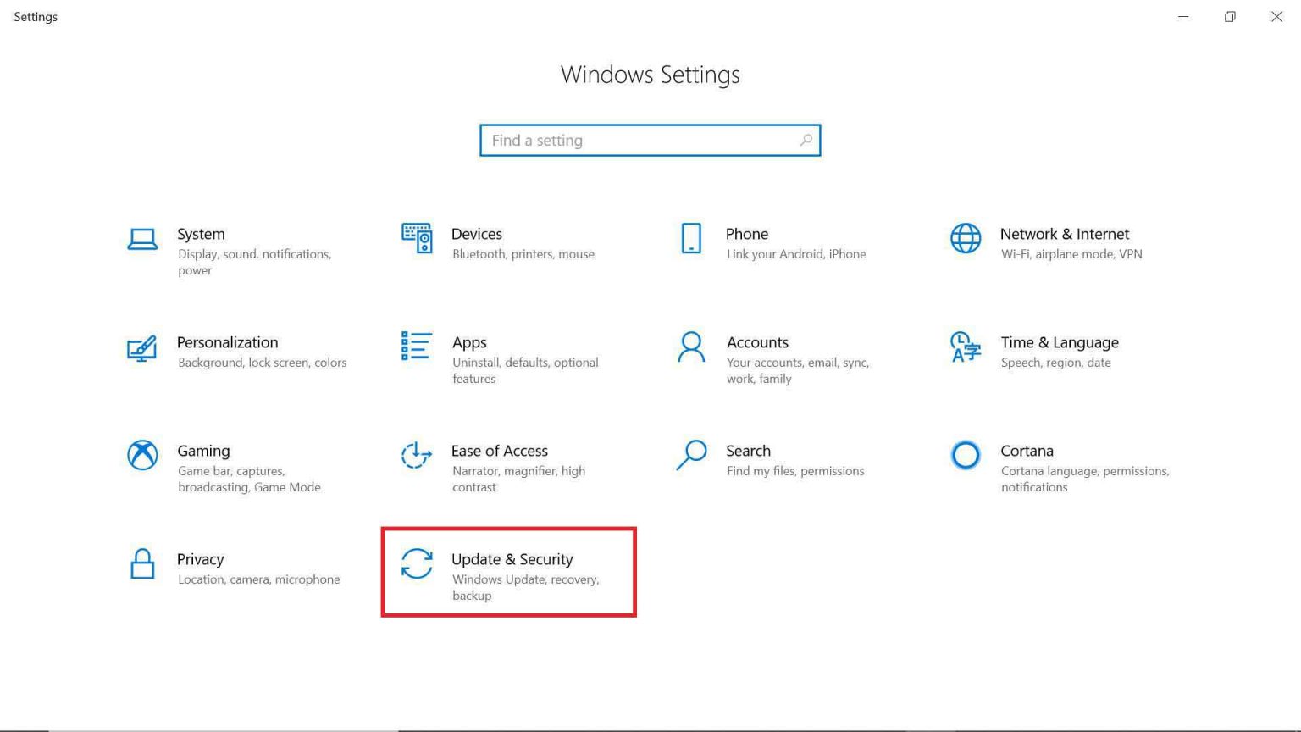Select the Accounts person icon
1301x732 pixels.
tap(690, 348)
